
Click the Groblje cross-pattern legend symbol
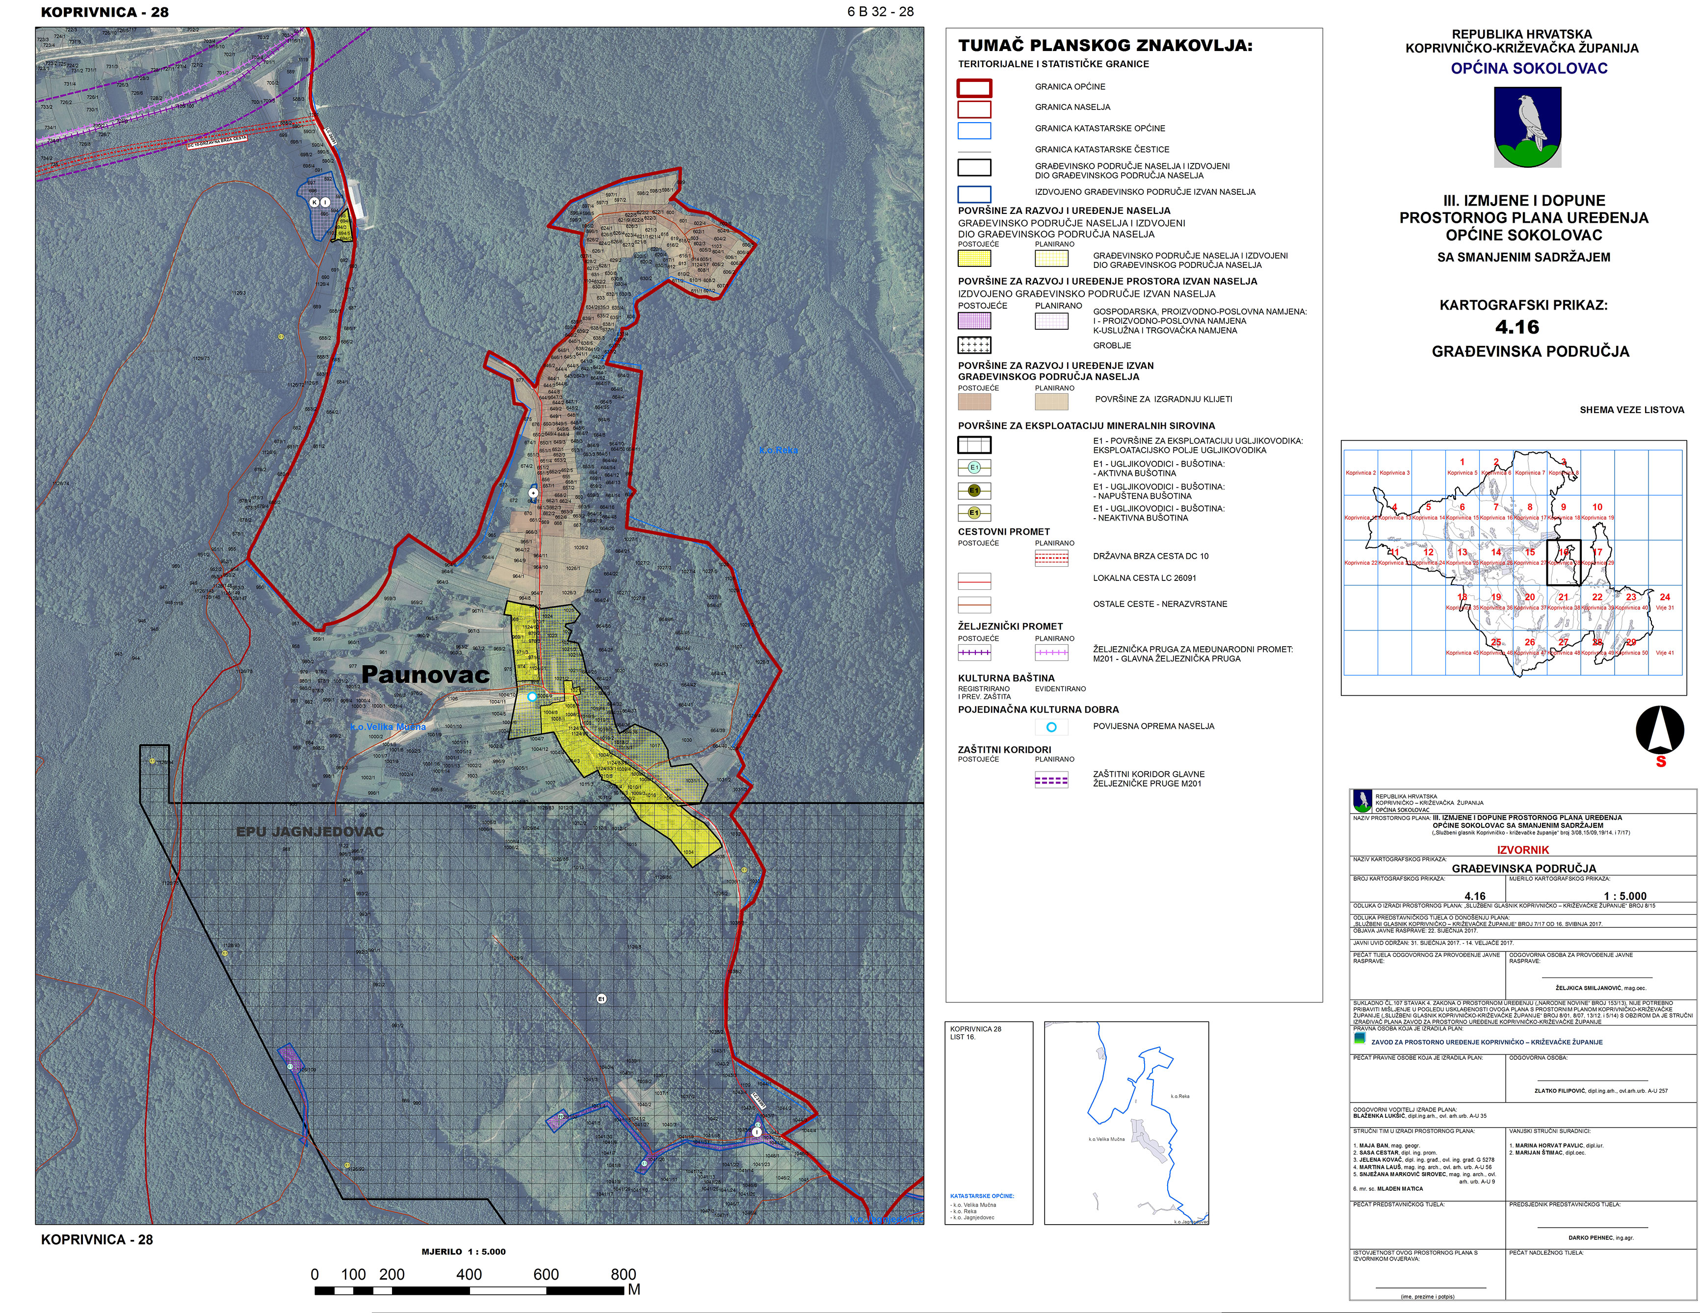[x=974, y=345]
